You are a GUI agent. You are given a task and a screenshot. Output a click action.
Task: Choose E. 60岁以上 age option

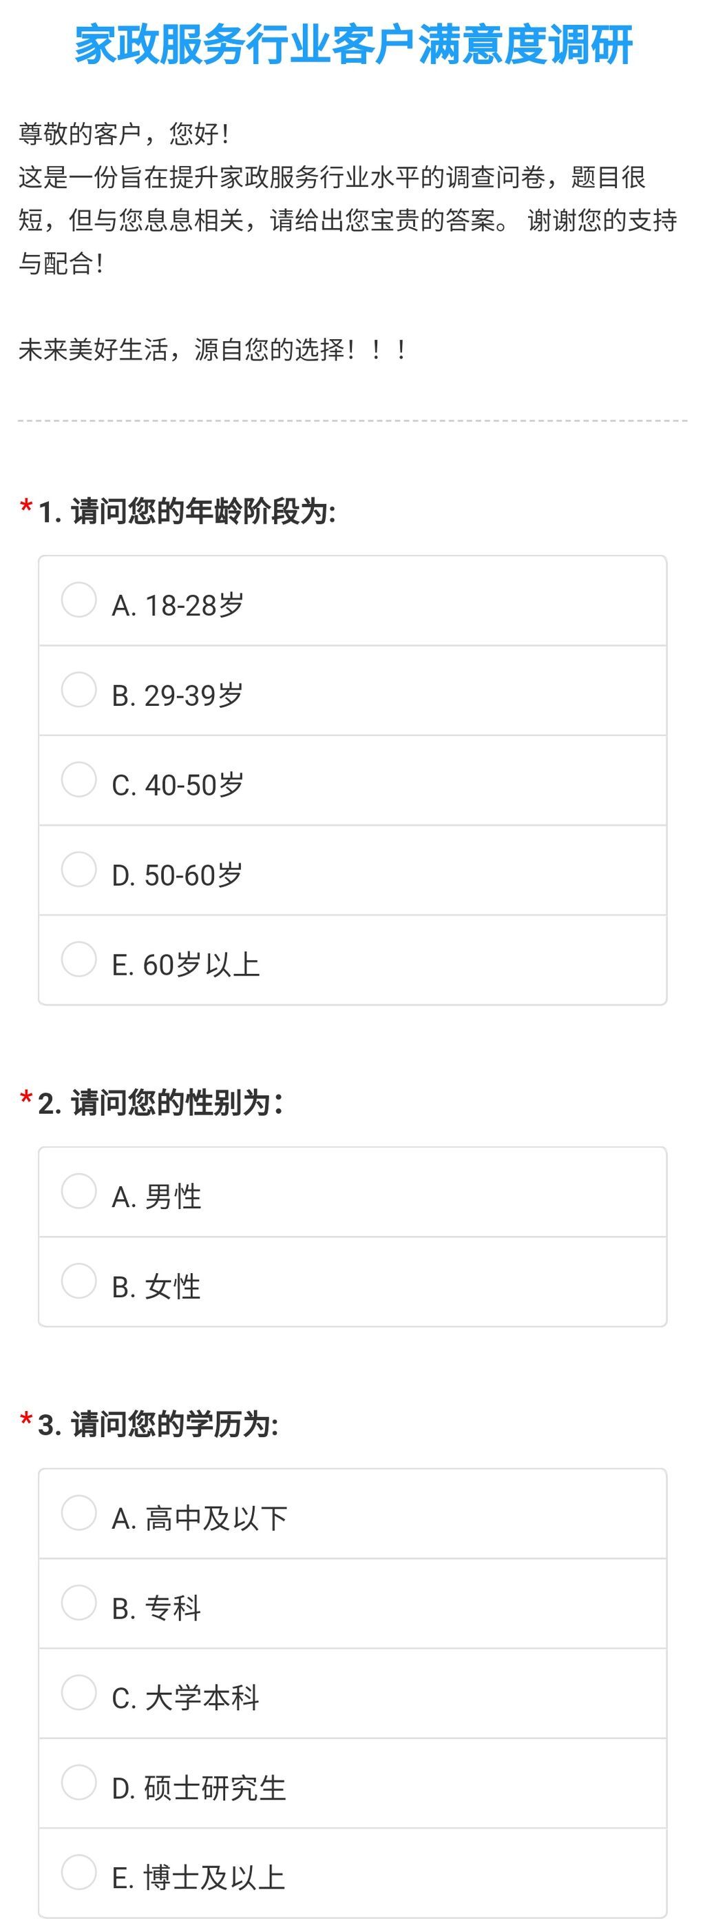78,959
